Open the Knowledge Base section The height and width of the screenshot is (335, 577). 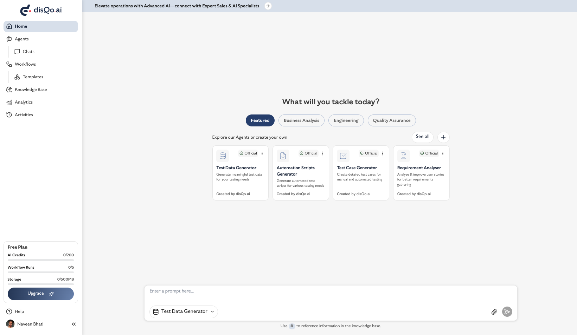coord(31,90)
